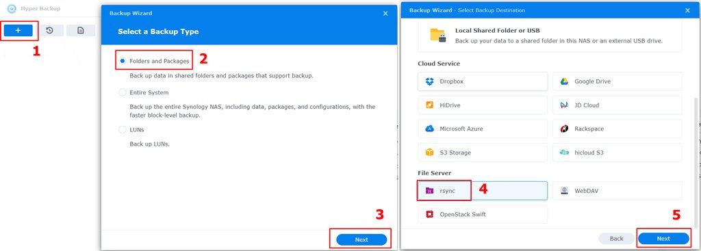Screen dimensions: 701x251
Task: Select the Rackspace text label
Action: [x=589, y=129]
